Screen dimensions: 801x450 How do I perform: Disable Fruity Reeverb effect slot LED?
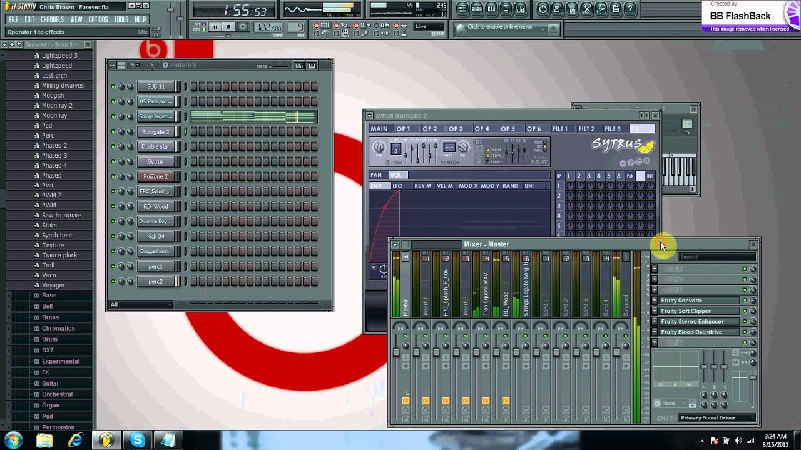[x=745, y=301]
